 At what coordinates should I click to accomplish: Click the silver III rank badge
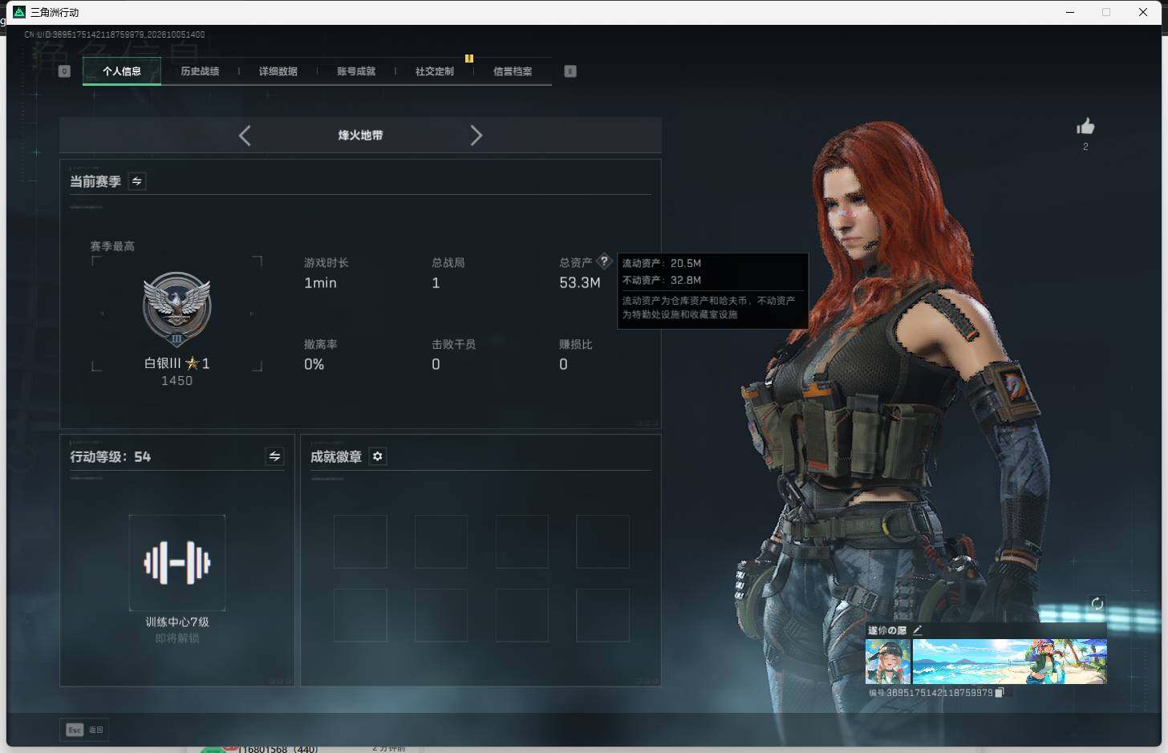pos(177,309)
